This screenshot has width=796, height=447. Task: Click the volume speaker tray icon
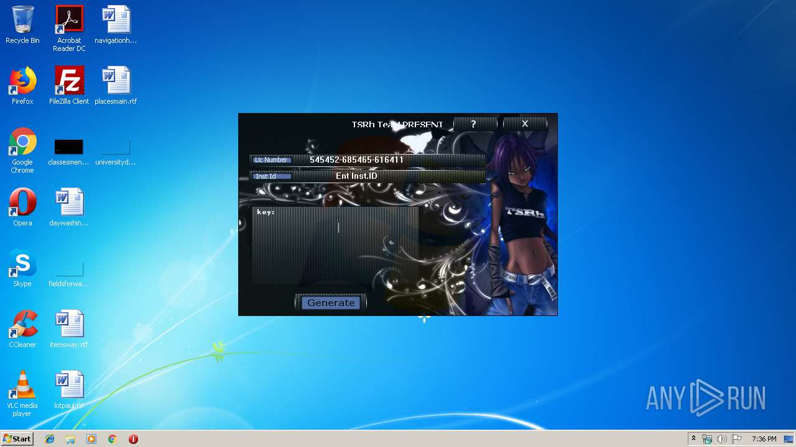tap(722, 439)
